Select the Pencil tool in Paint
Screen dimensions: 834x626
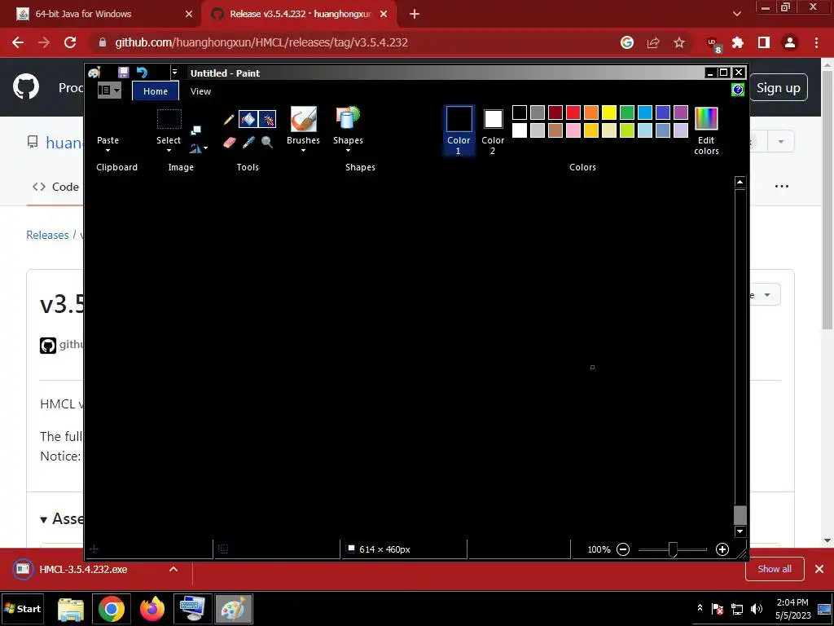pos(229,119)
